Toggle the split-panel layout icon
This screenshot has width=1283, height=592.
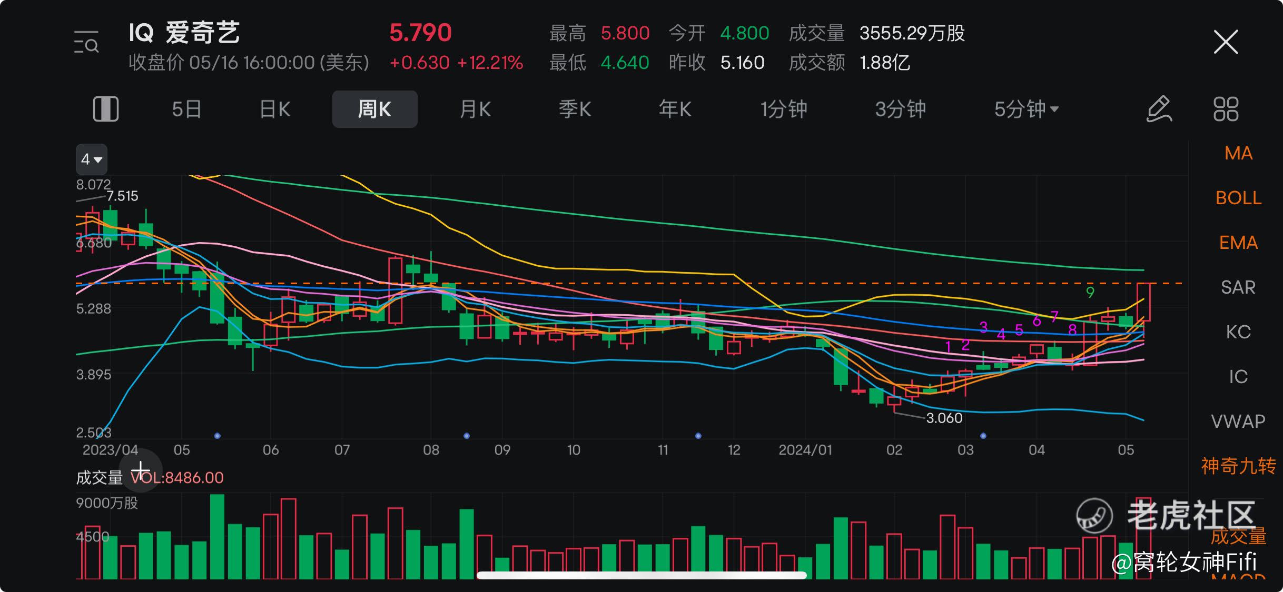106,109
